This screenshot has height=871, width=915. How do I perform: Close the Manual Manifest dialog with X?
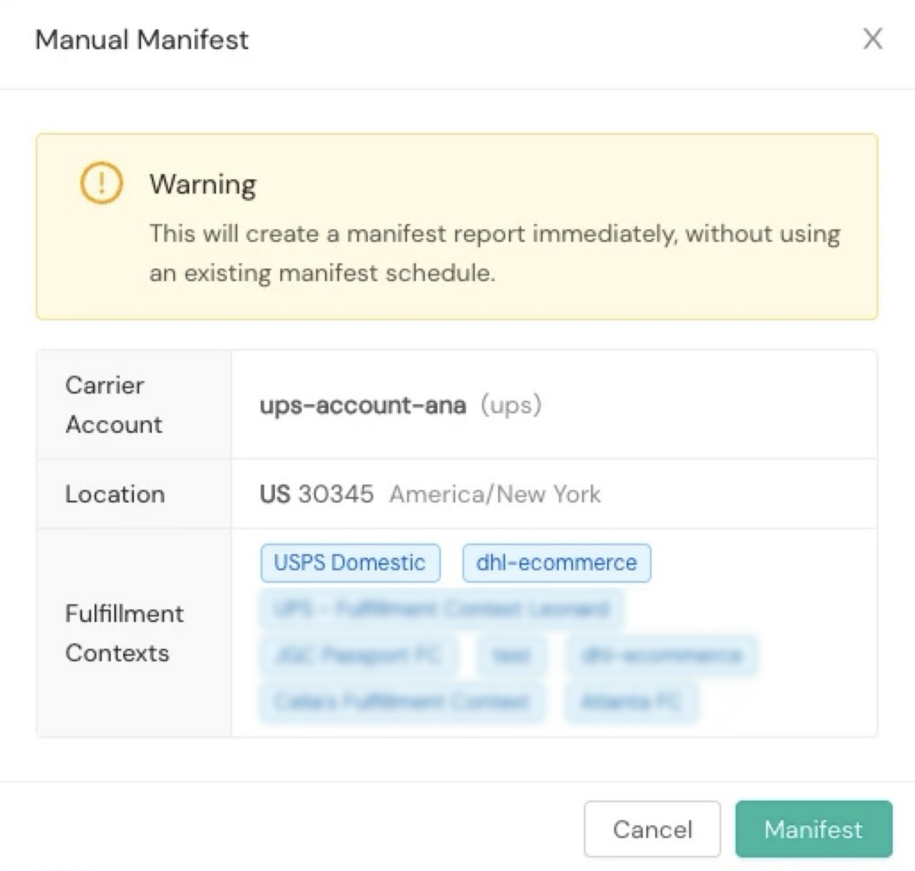[x=872, y=38]
